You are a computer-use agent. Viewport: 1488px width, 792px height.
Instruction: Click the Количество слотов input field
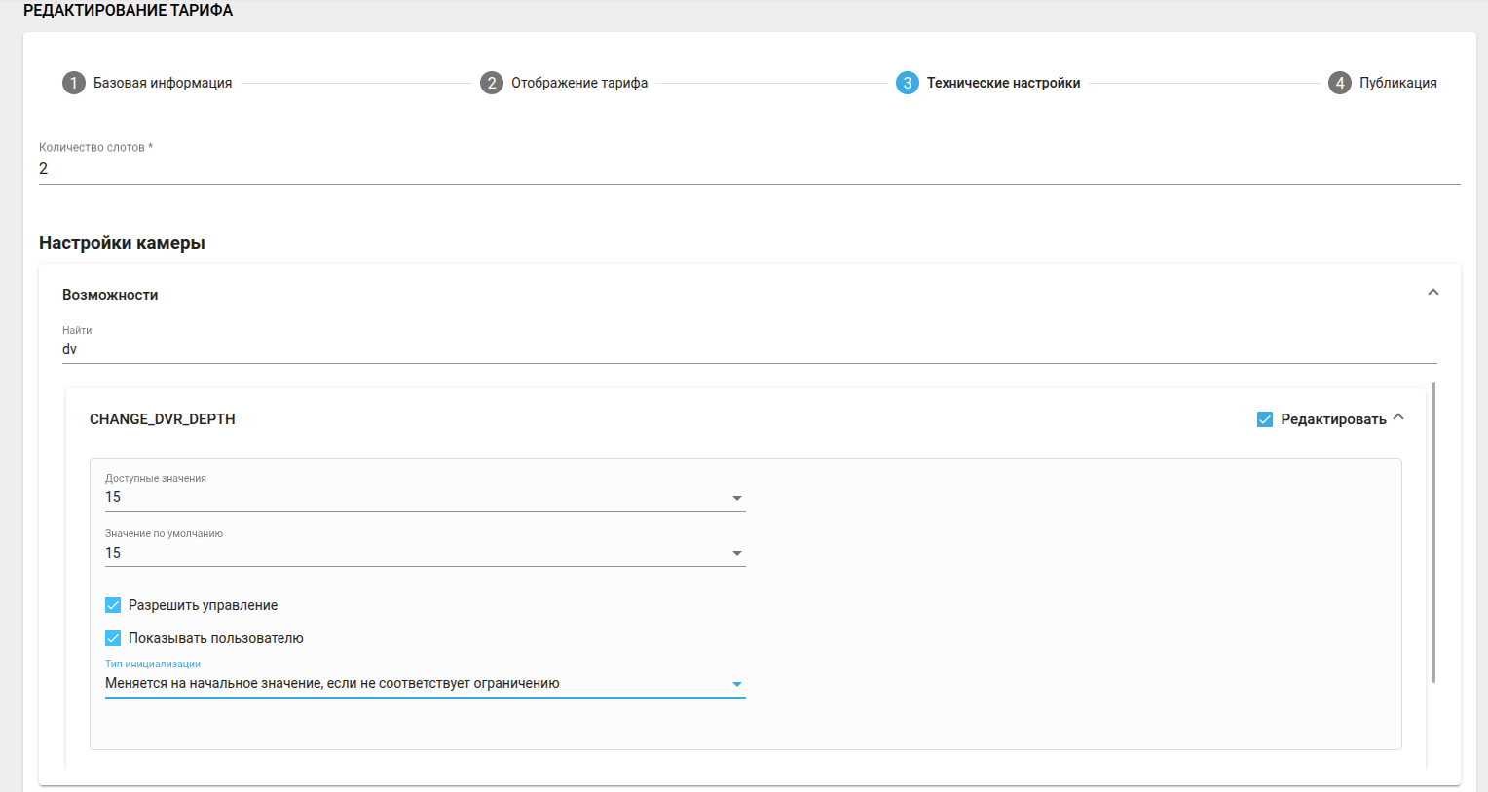click(x=748, y=169)
